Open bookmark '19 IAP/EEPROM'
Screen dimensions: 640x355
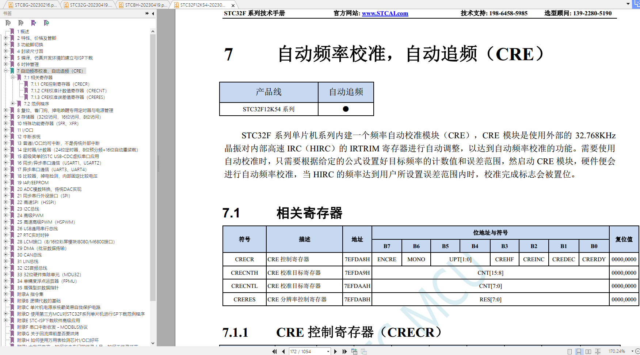(x=33, y=182)
